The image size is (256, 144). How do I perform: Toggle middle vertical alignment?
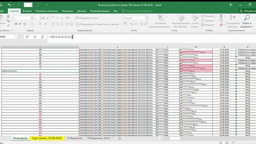pyautogui.click(x=58, y=18)
